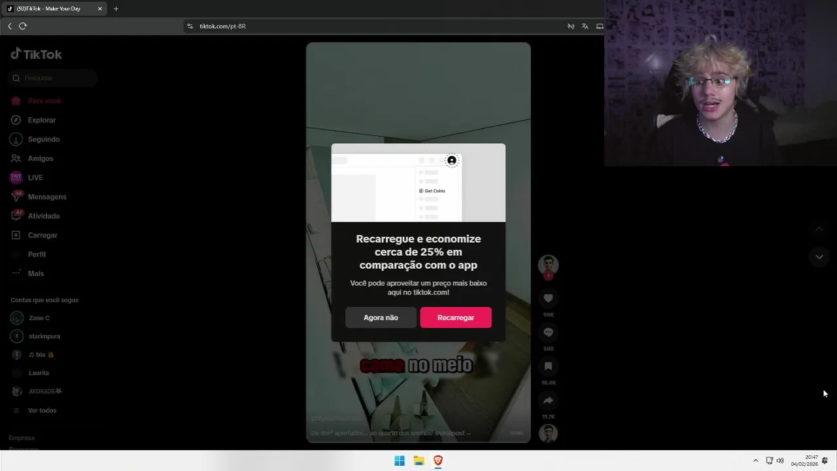The height and width of the screenshot is (471, 837).
Task: Open the Para você feed
Action: pyautogui.click(x=44, y=101)
